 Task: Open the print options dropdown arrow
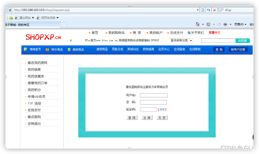(230, 25)
